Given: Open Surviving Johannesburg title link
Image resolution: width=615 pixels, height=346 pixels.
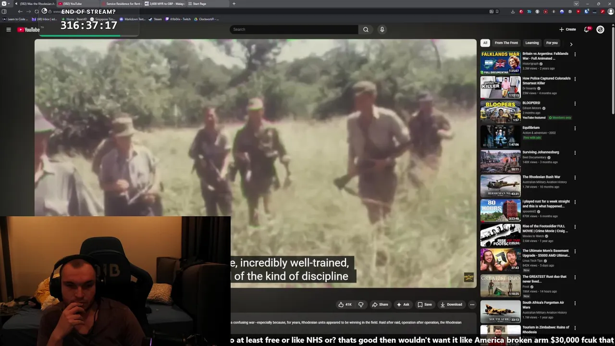Looking at the screenshot, I should pos(541,152).
